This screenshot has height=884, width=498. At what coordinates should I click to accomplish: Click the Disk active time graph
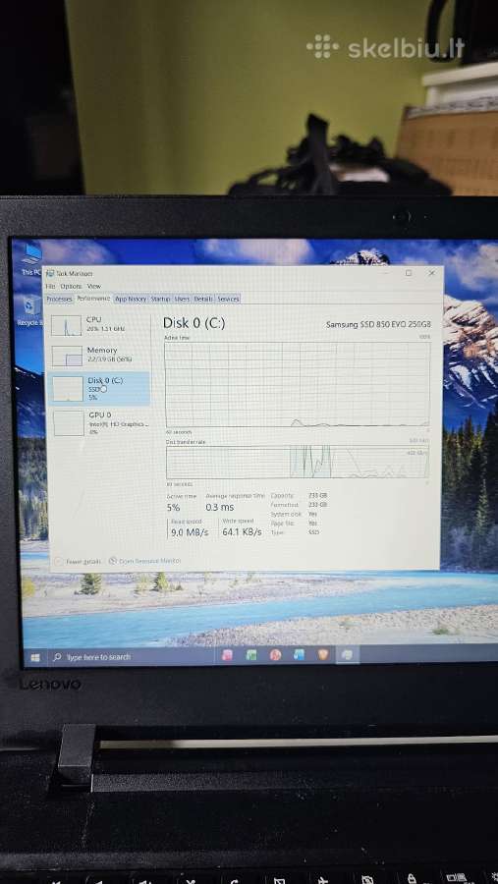pos(298,384)
